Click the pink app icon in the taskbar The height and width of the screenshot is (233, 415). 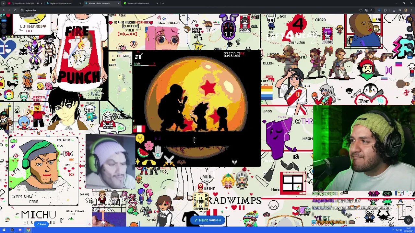pyautogui.click(x=20, y=230)
